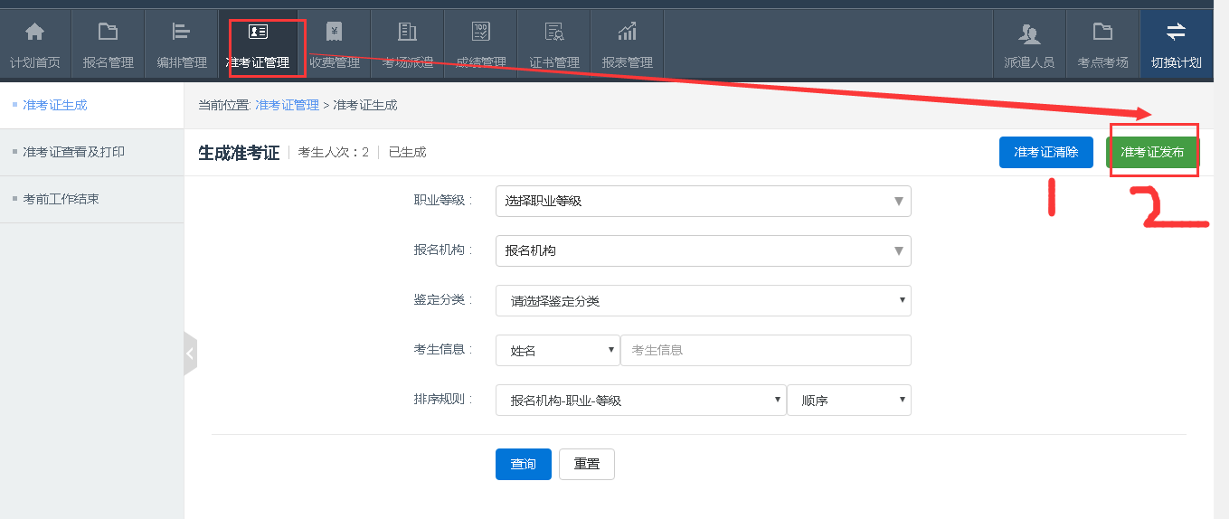Click 切换计划 switch arrows icon
This screenshot has height=519, width=1229.
[1176, 33]
